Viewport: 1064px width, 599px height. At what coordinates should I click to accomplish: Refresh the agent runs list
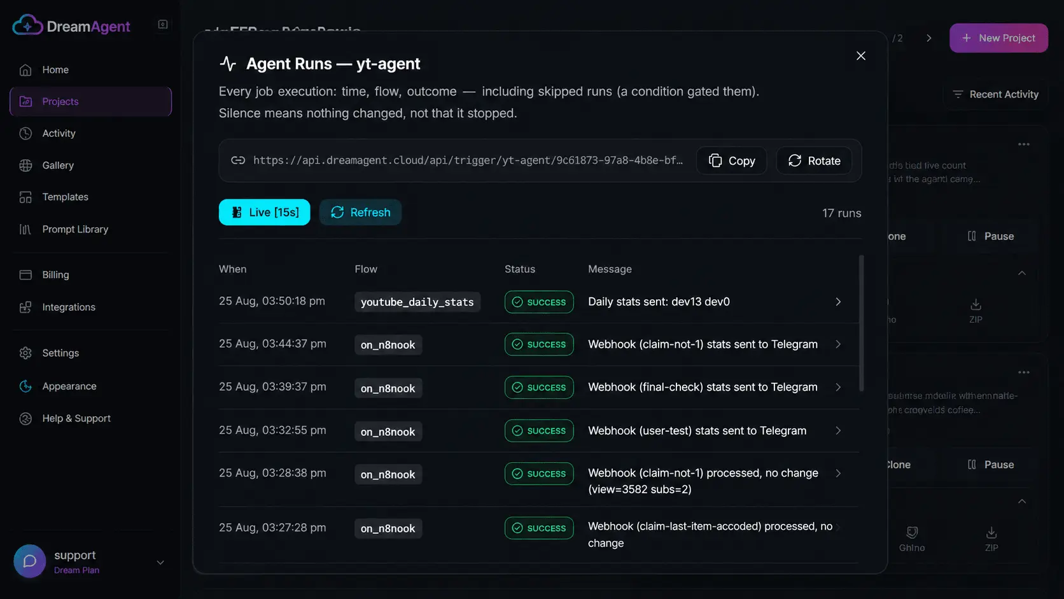tap(360, 212)
